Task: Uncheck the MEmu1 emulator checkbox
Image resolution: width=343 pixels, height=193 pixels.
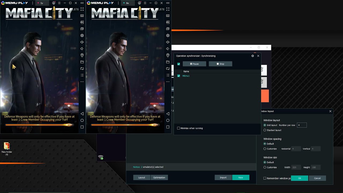Action: pos(179,76)
